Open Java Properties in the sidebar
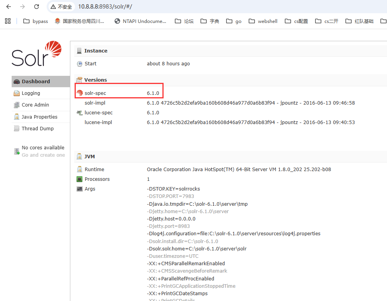 click(41, 117)
